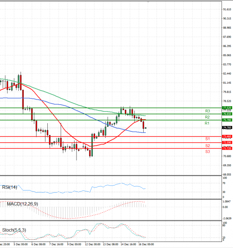This screenshot has height=248, width=233.
Task: Click the 86.395 price axis value
Action: 227,46
